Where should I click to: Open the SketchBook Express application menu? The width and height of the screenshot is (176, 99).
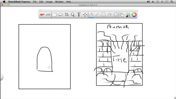19,2
